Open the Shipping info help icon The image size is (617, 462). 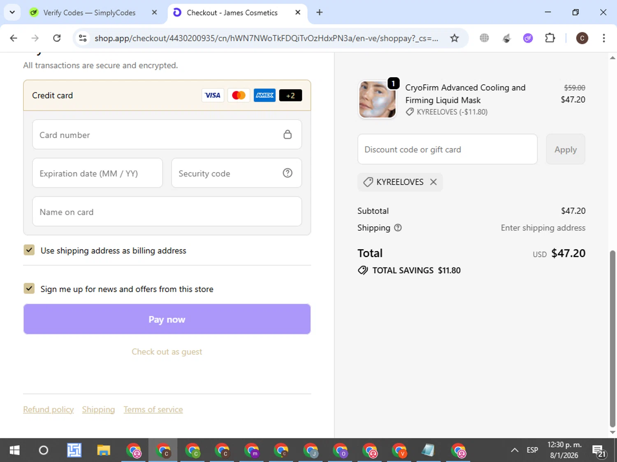pos(398,228)
